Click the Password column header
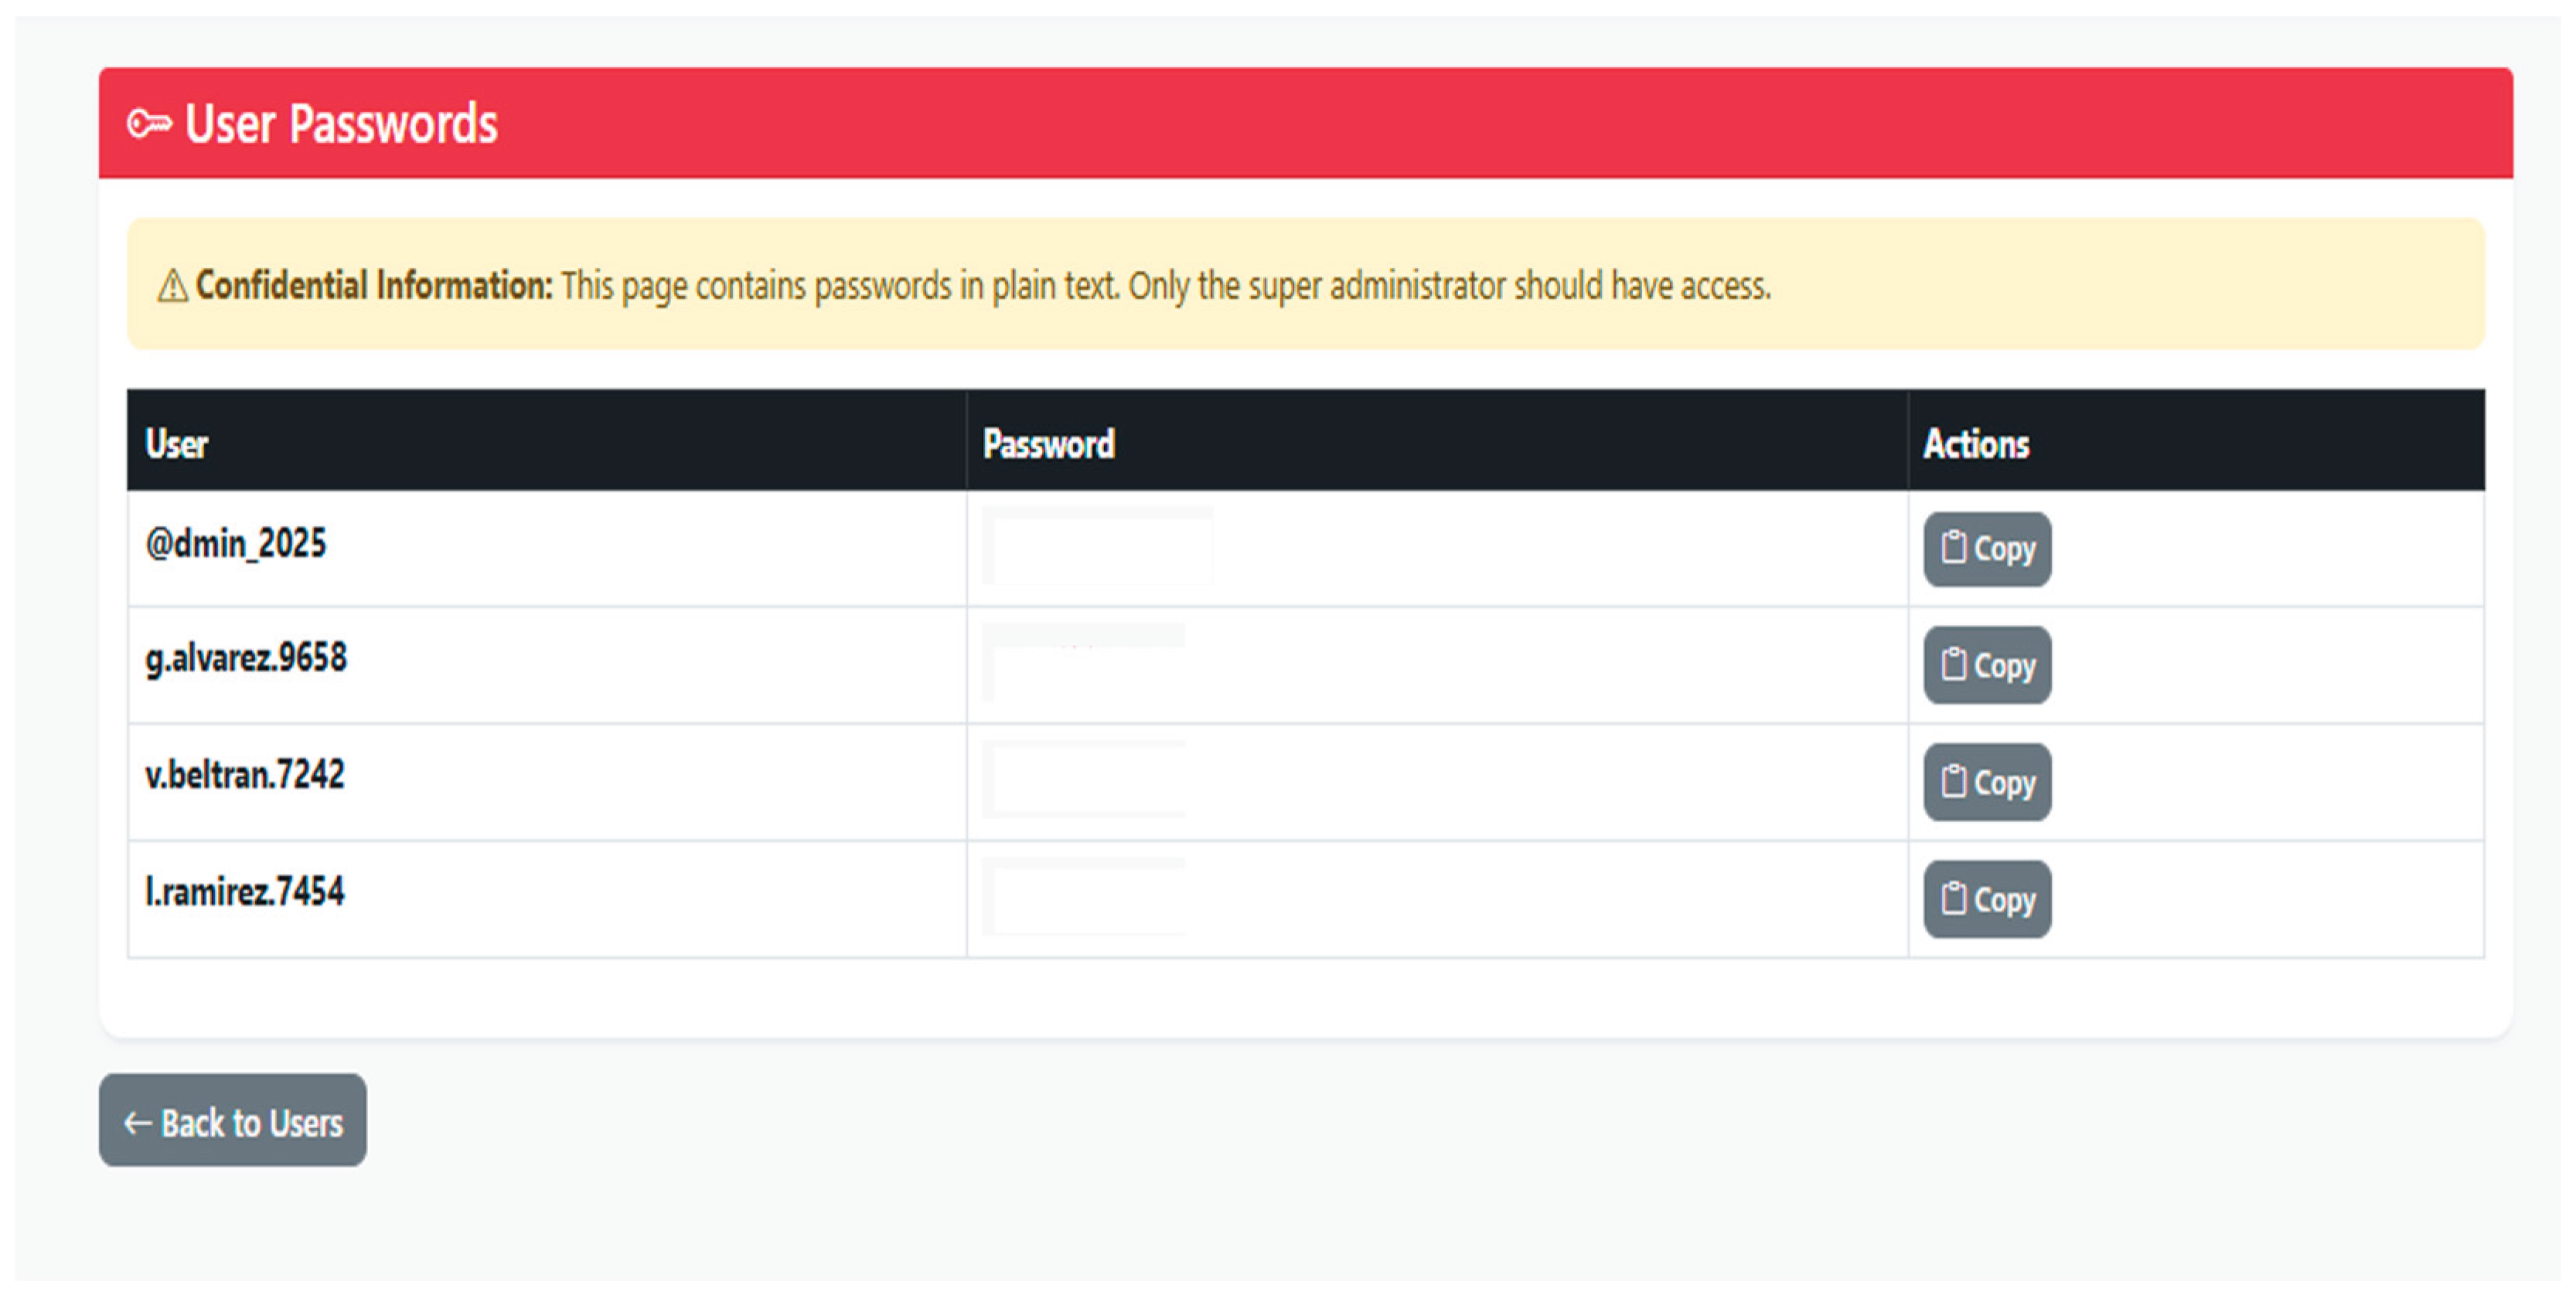This screenshot has width=2576, height=1298. coord(1048,443)
